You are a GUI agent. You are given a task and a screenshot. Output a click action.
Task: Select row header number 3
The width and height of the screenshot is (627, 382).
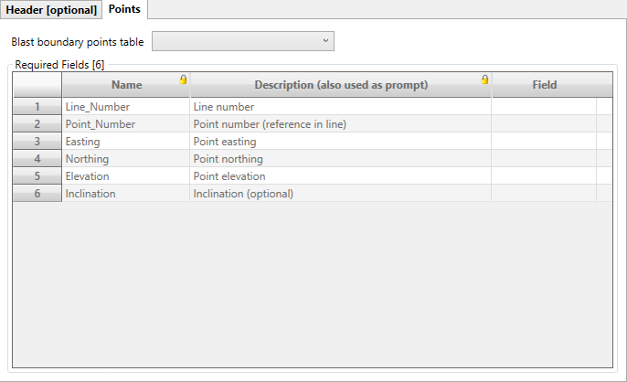pyautogui.click(x=37, y=142)
